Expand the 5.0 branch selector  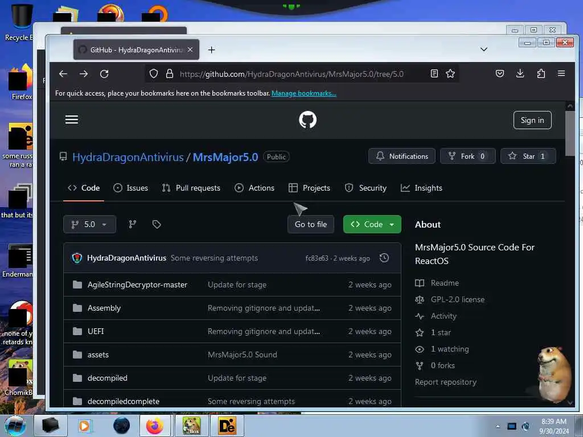click(x=89, y=224)
